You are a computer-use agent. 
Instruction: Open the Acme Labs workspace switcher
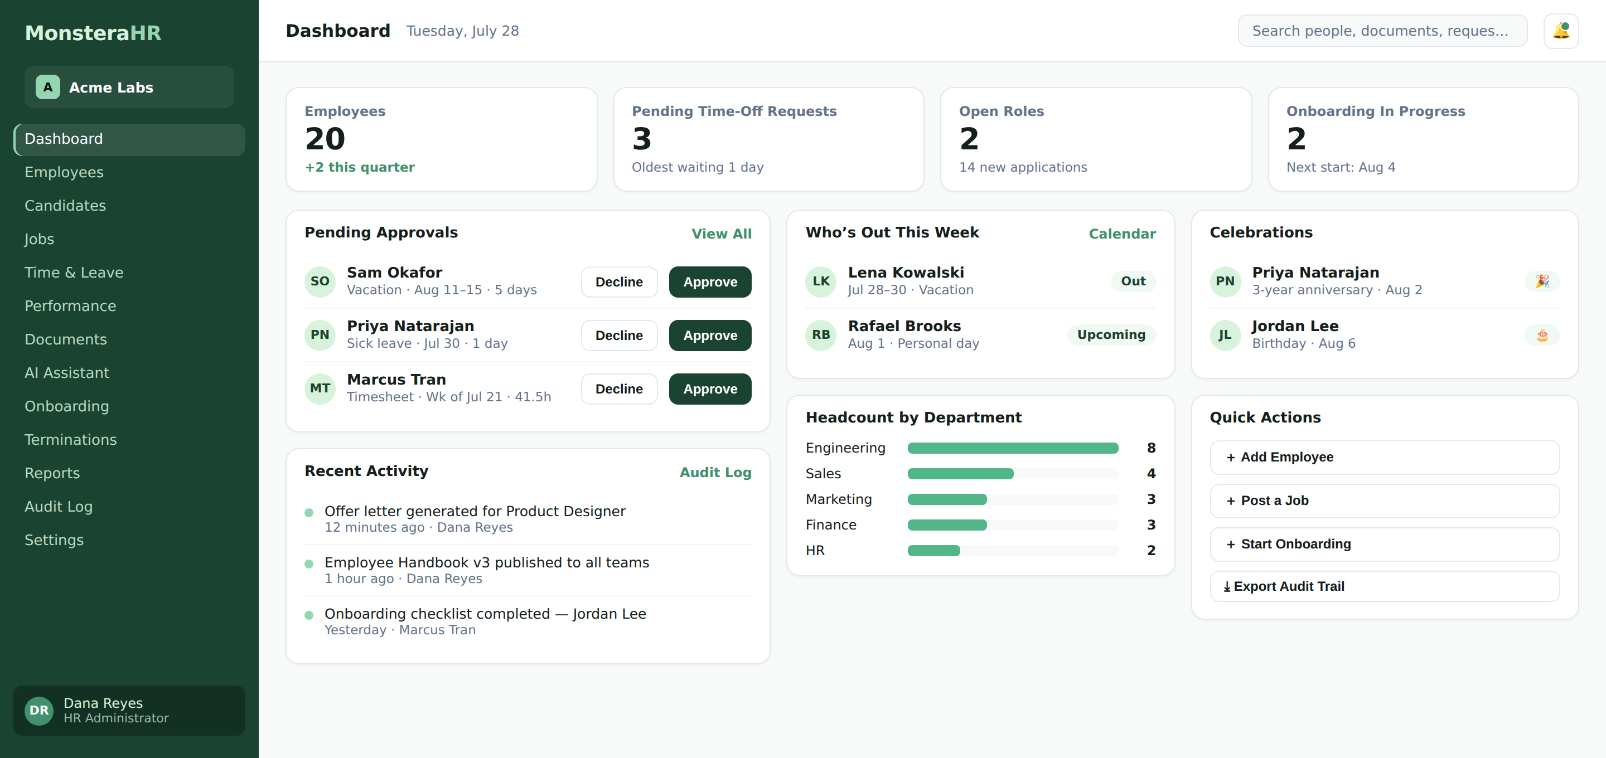click(129, 88)
